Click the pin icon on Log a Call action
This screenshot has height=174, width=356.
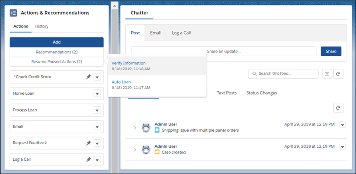coord(88,160)
